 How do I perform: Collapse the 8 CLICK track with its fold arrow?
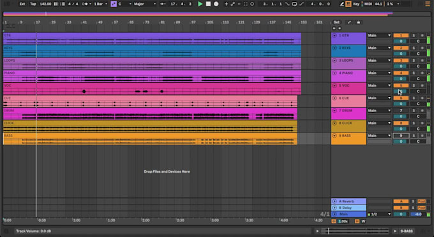334,123
